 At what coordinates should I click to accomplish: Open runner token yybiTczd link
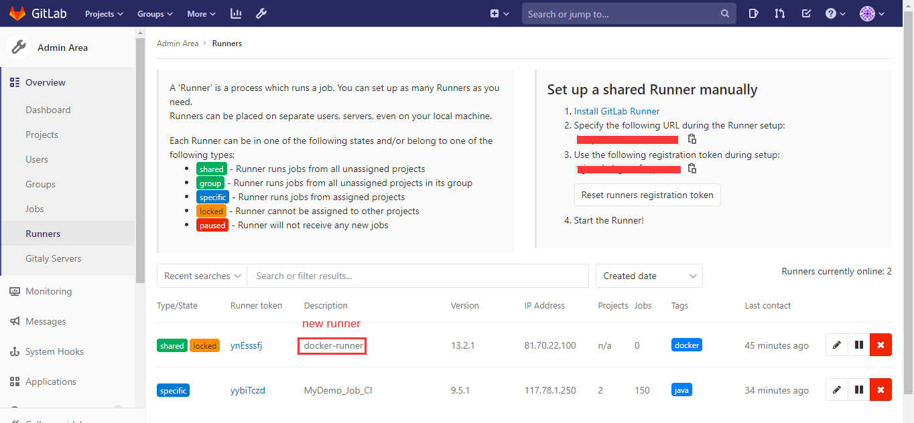coord(248,390)
